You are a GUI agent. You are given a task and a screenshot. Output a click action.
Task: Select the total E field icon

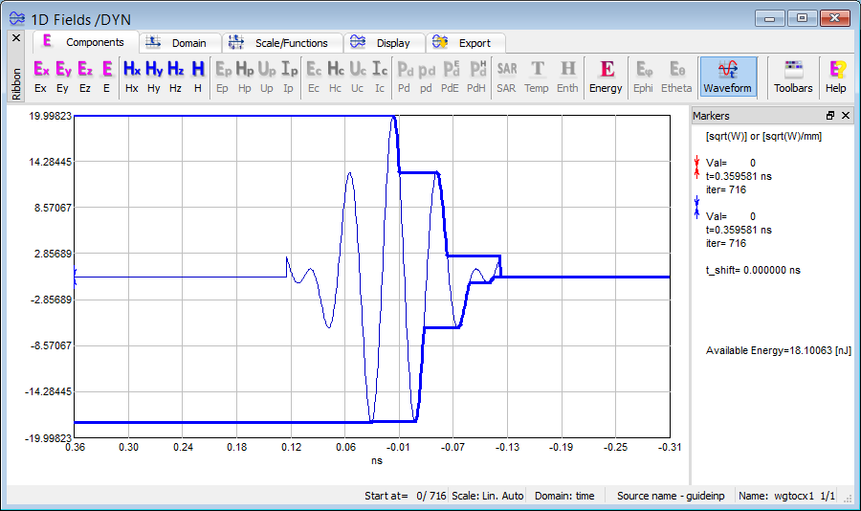pyautogui.click(x=107, y=76)
